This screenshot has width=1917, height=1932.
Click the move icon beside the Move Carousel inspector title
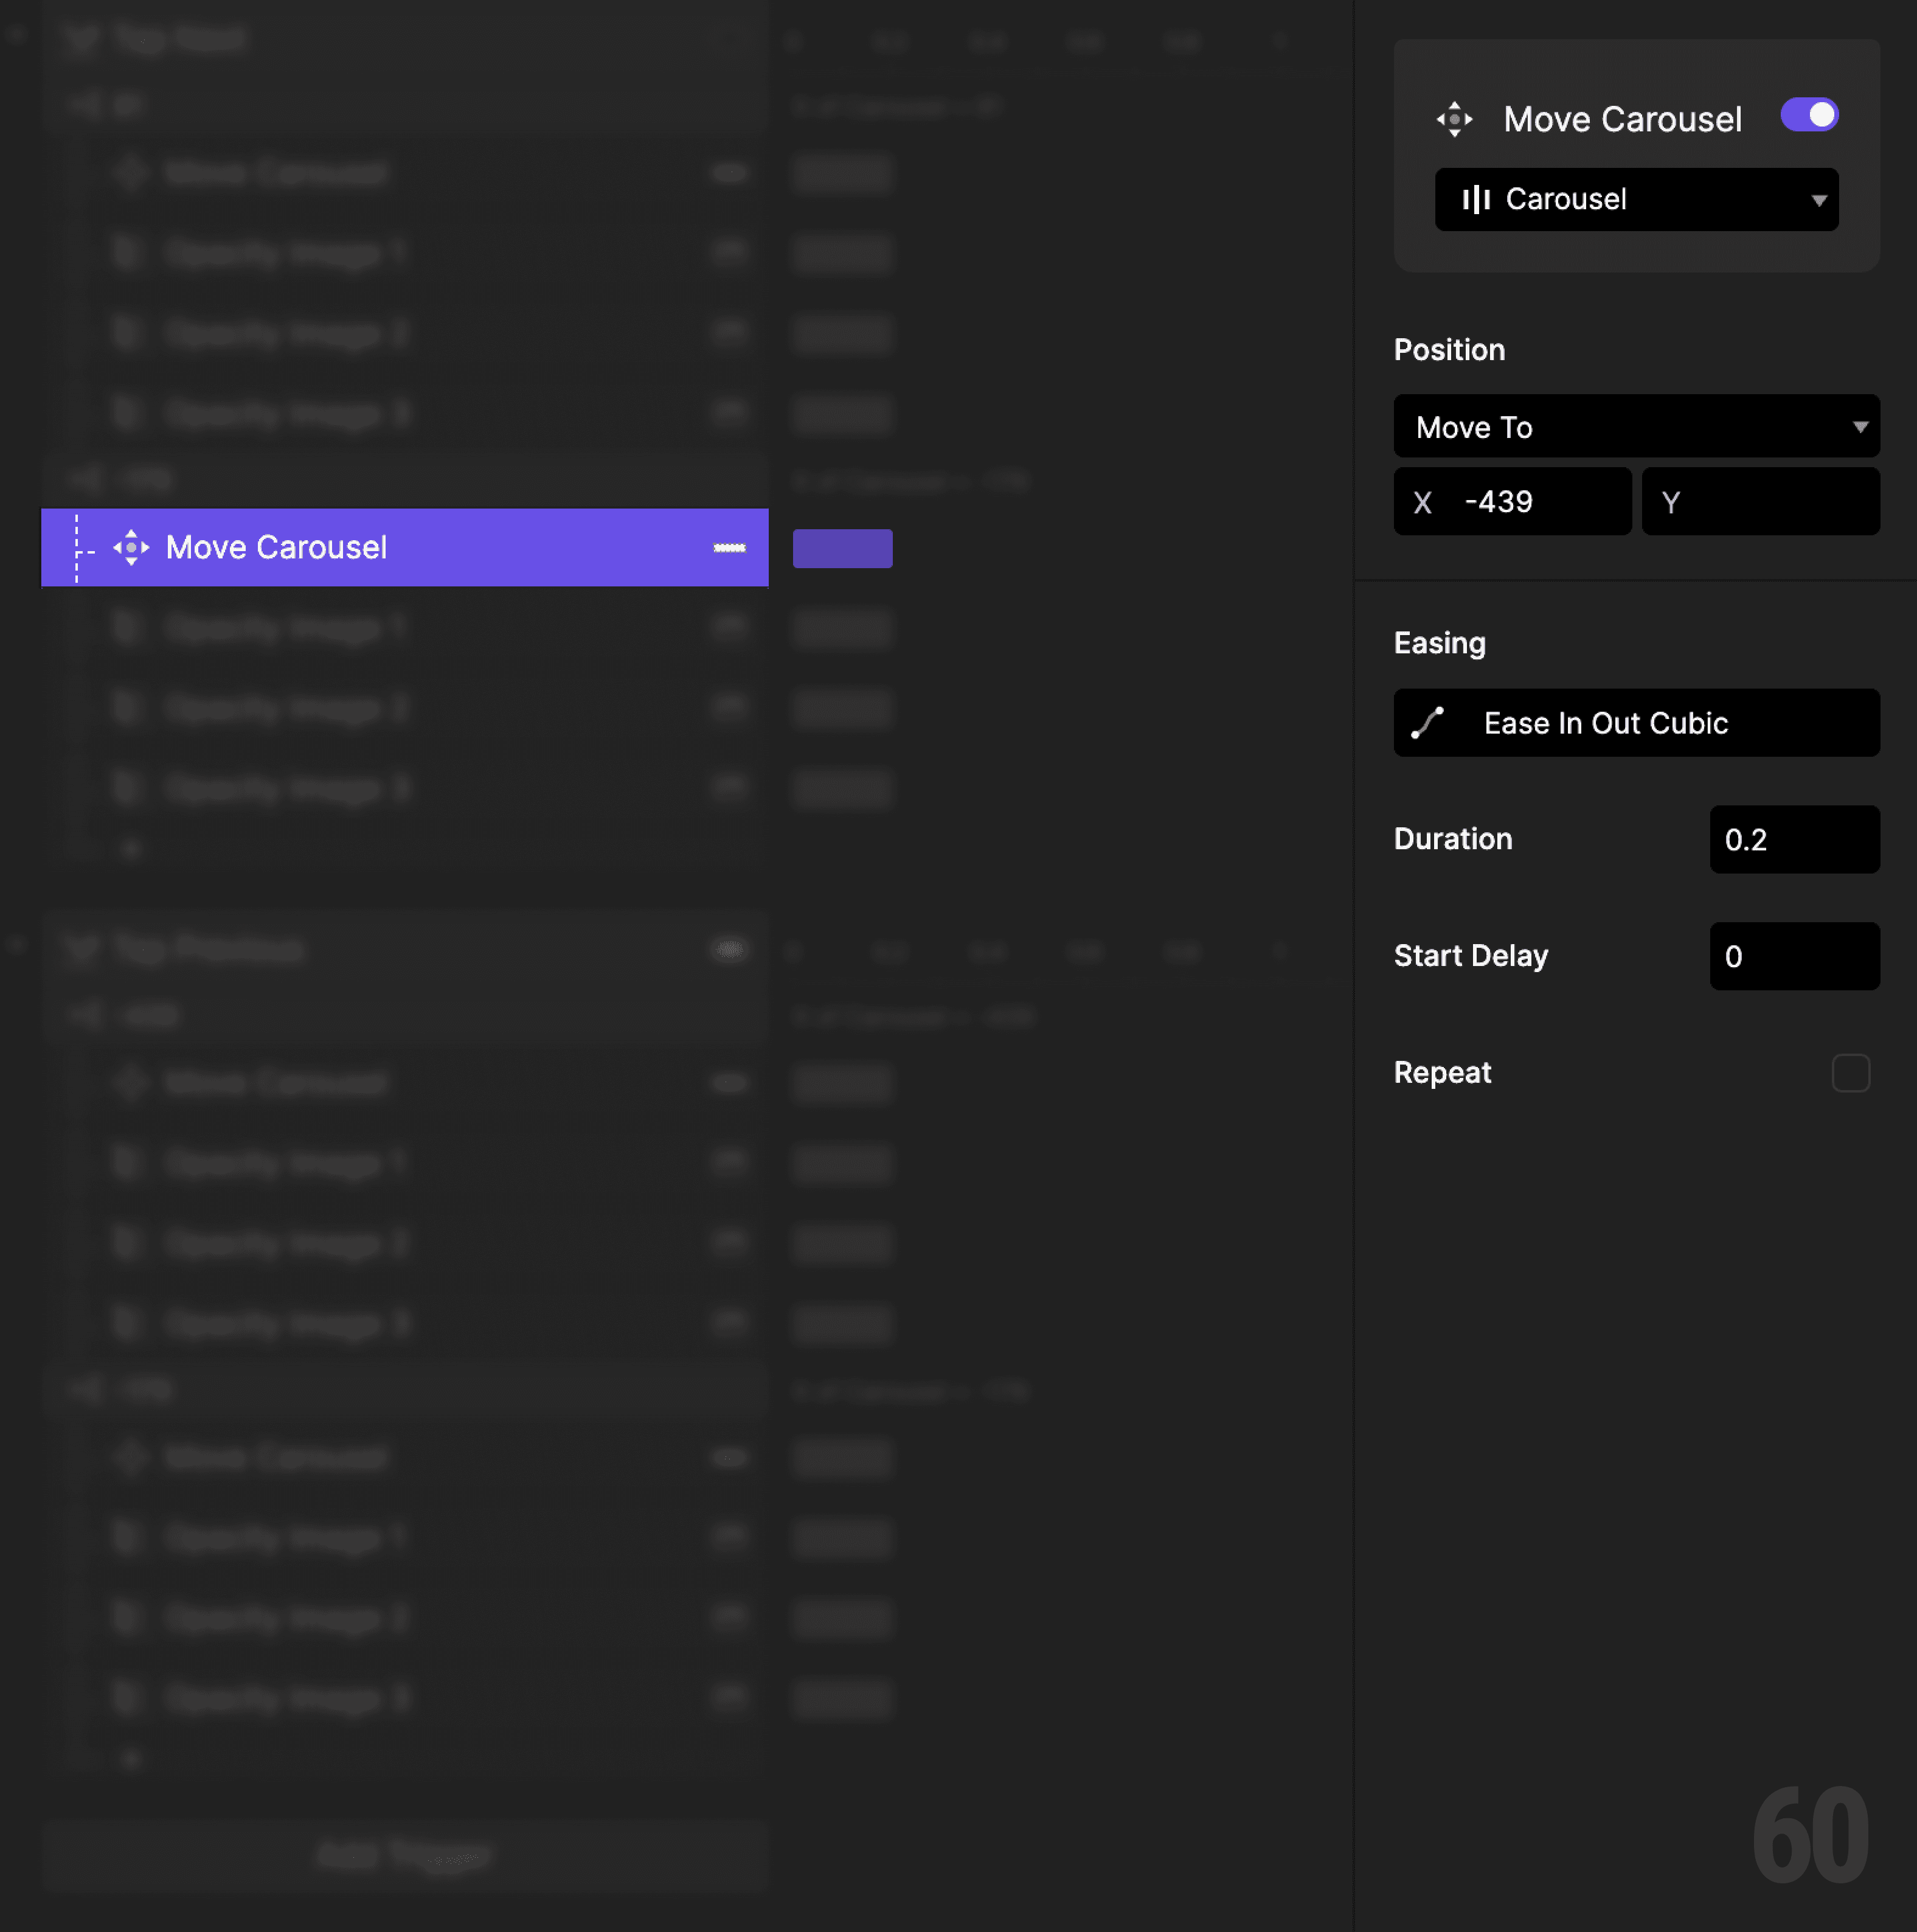click(x=1455, y=118)
